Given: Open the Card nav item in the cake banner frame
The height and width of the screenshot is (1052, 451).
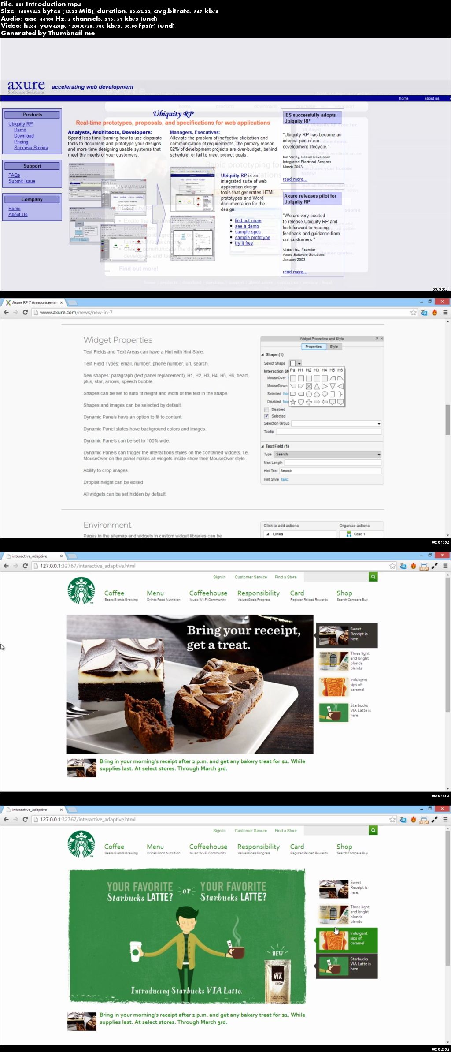Looking at the screenshot, I should [297, 593].
